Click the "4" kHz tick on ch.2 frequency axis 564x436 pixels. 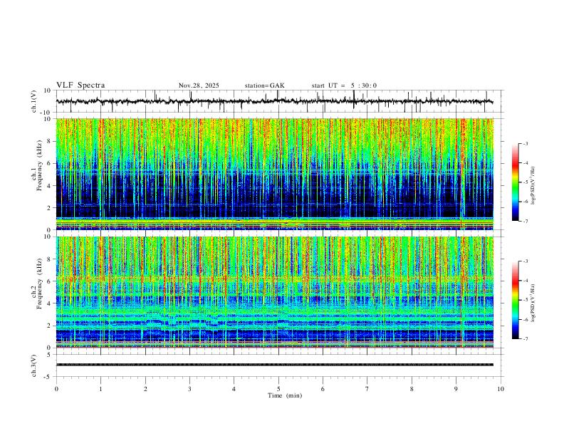(x=50, y=303)
